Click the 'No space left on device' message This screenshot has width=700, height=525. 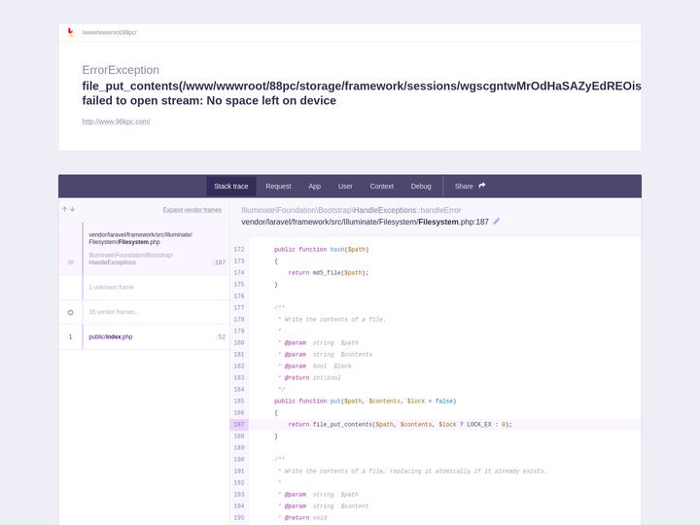pyautogui.click(x=271, y=100)
